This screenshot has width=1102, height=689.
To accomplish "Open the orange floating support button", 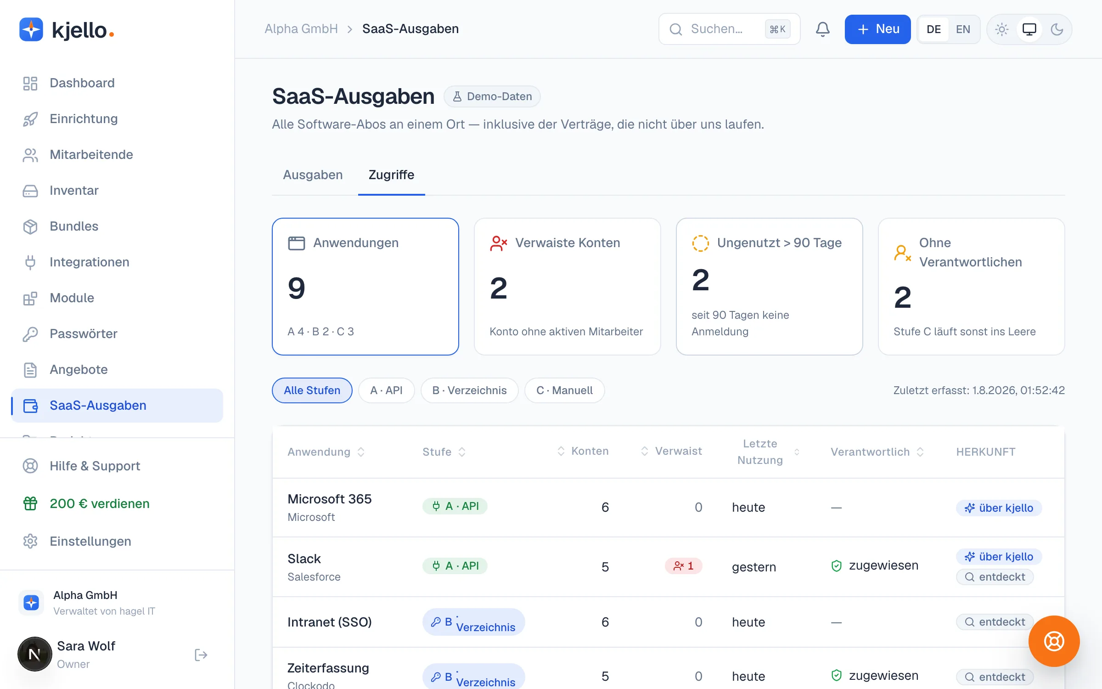I will (1054, 641).
